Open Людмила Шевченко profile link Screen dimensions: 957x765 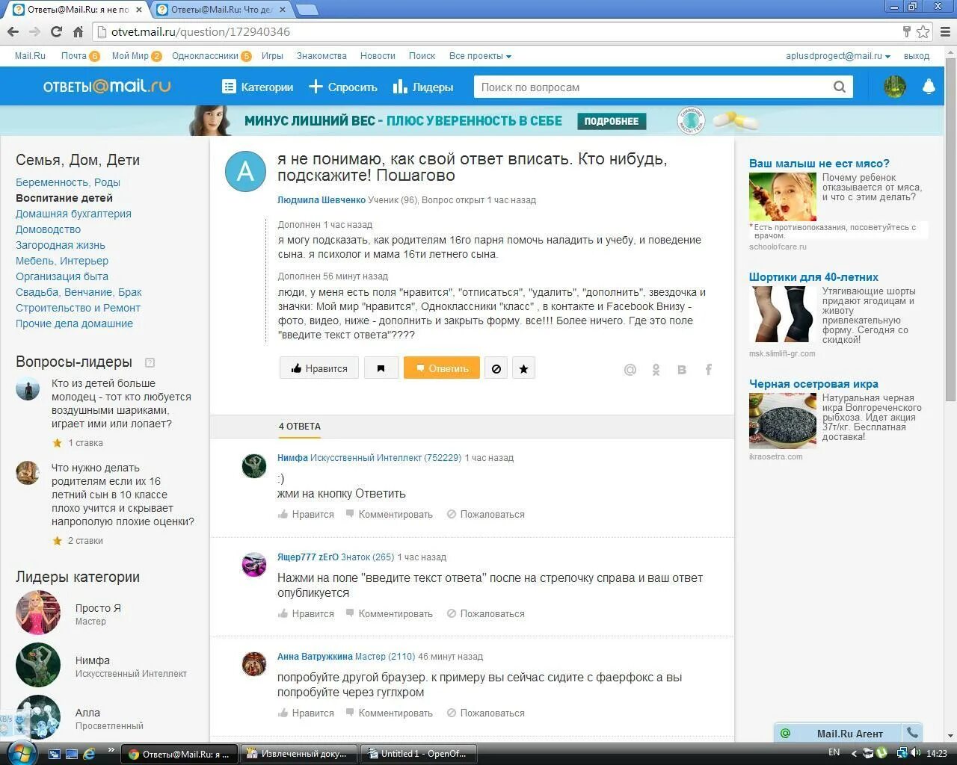321,200
